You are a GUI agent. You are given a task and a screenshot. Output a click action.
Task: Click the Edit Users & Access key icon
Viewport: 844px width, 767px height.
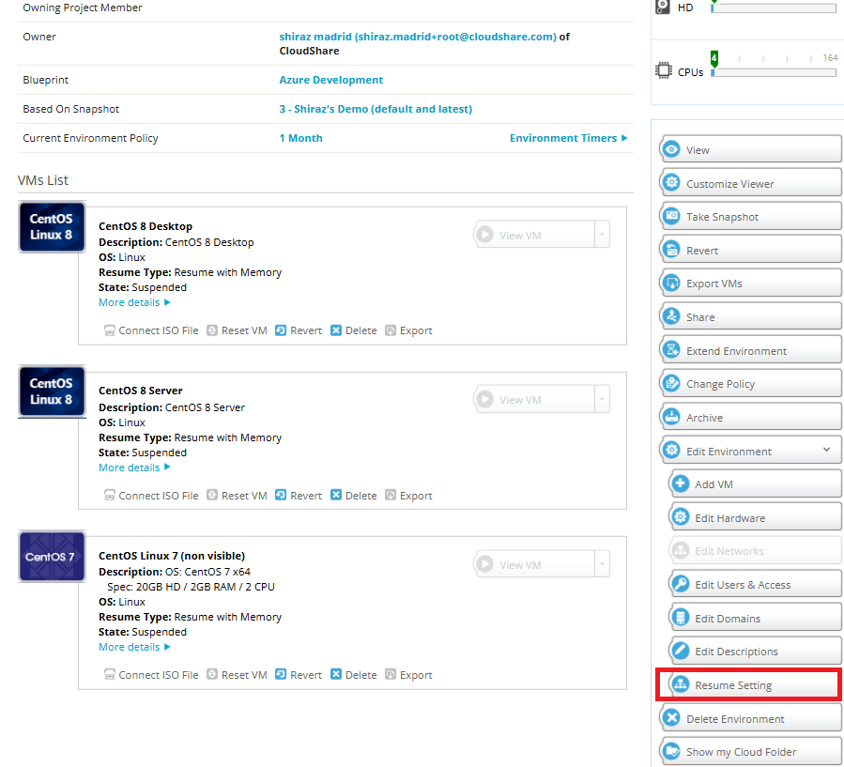(681, 584)
